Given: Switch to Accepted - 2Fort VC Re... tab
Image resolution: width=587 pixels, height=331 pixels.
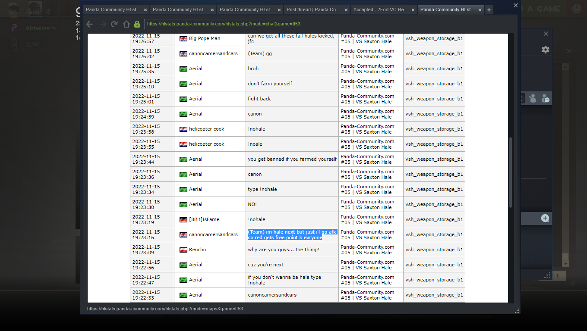Looking at the screenshot, I should [380, 9].
